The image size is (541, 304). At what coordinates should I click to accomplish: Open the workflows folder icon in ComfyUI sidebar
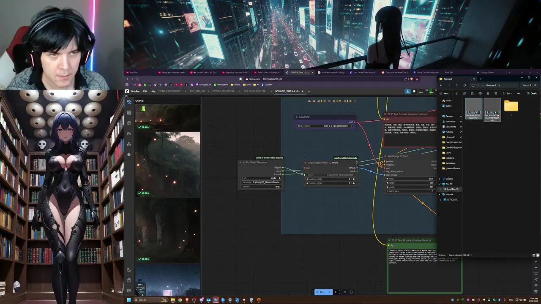pos(129,133)
